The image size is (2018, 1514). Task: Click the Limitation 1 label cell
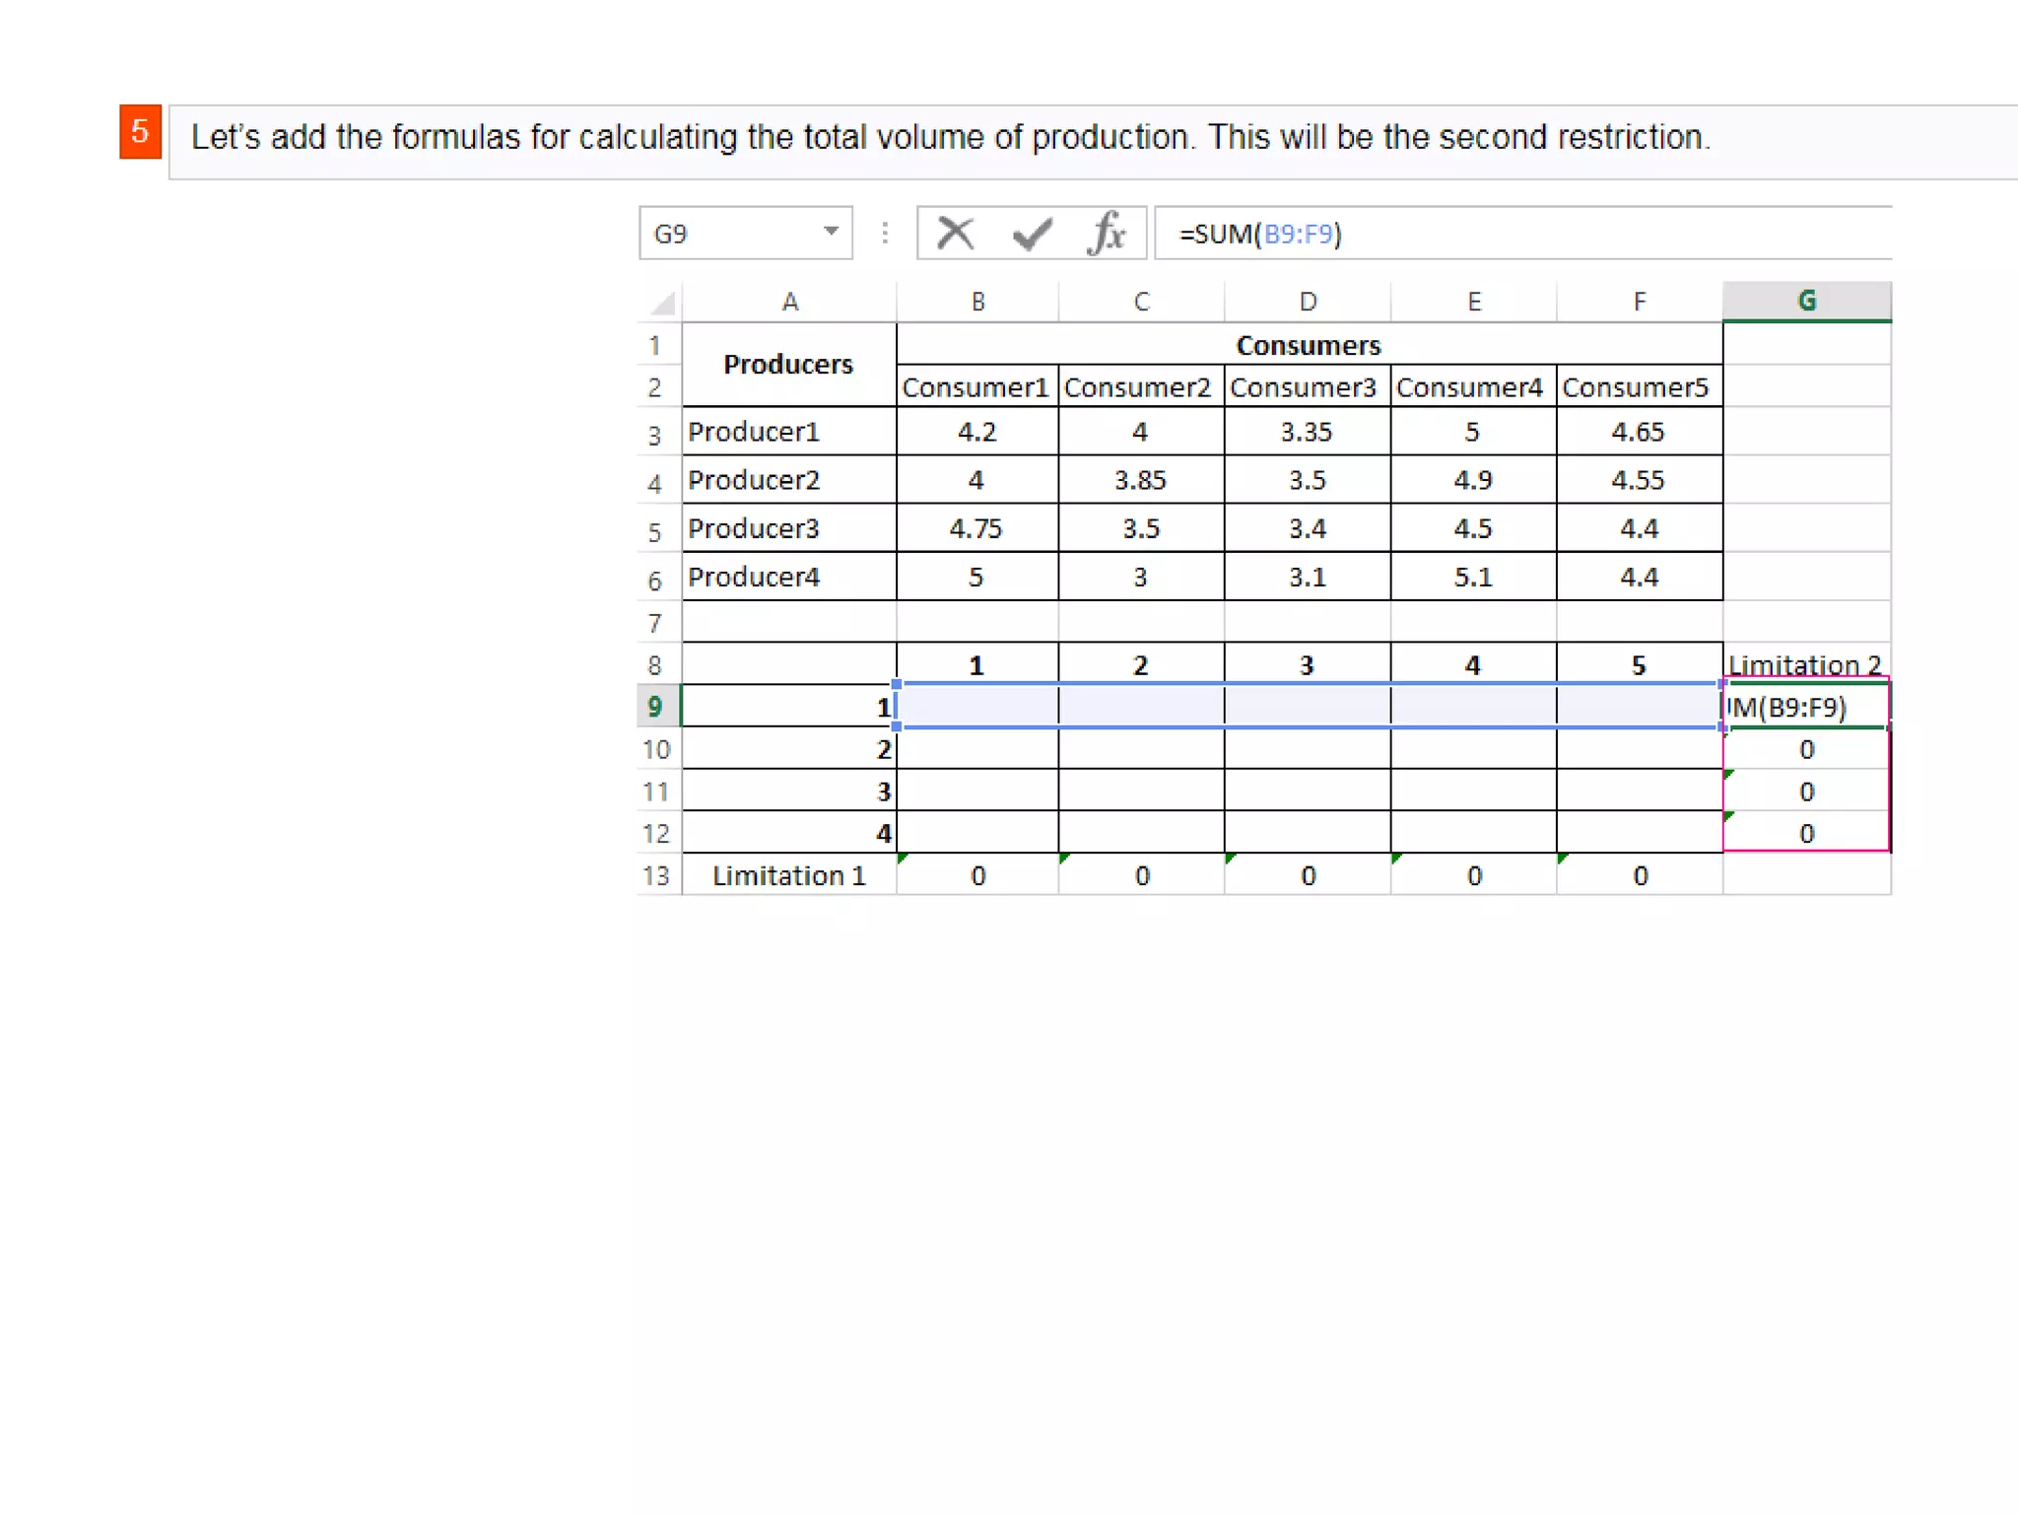pyautogui.click(x=788, y=875)
